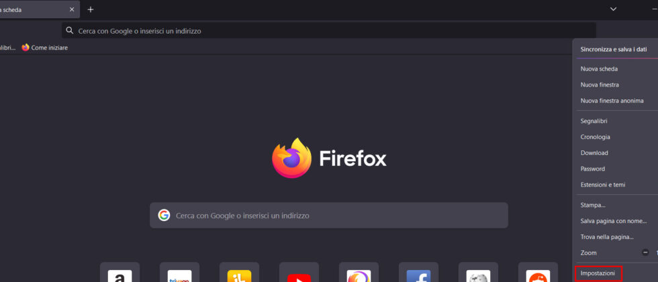Open the Wikipedia shortcut tile
This screenshot has width=658, height=282.
pos(478,272)
